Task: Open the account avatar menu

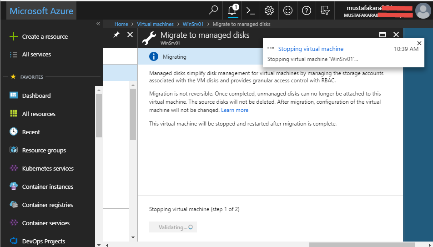Action: (x=423, y=11)
